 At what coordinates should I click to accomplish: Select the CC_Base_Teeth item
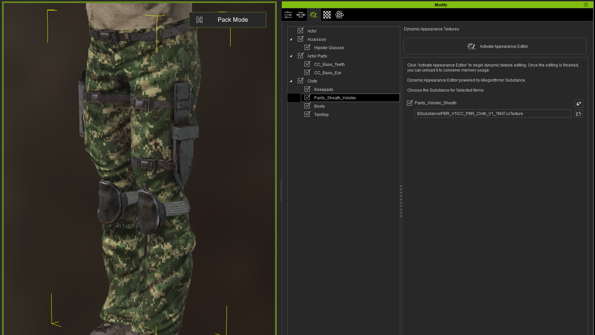[x=329, y=65]
